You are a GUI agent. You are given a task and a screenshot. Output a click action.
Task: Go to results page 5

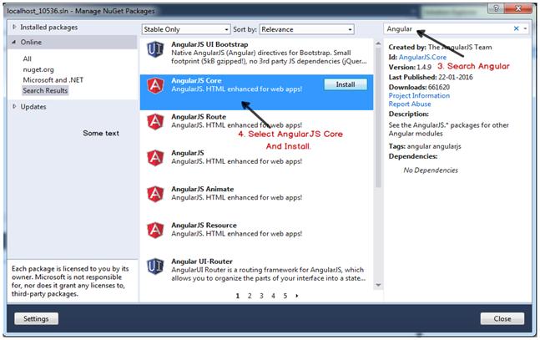285,296
